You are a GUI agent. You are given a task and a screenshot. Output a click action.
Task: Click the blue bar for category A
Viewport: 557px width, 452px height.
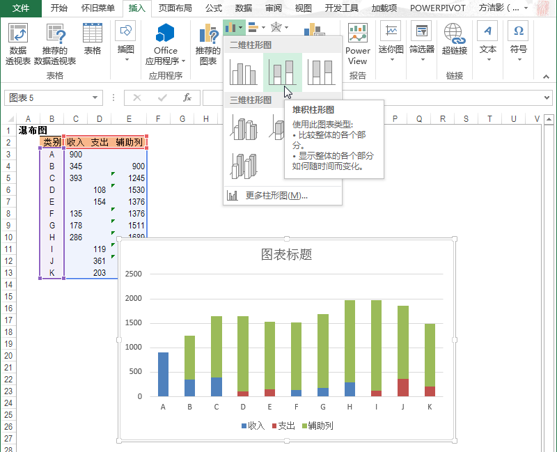coord(163,374)
